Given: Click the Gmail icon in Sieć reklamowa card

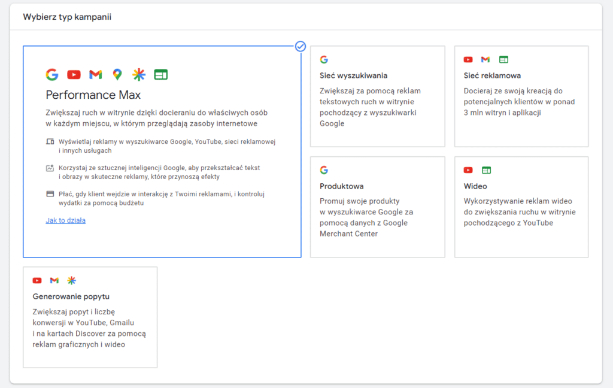Looking at the screenshot, I should click(485, 60).
